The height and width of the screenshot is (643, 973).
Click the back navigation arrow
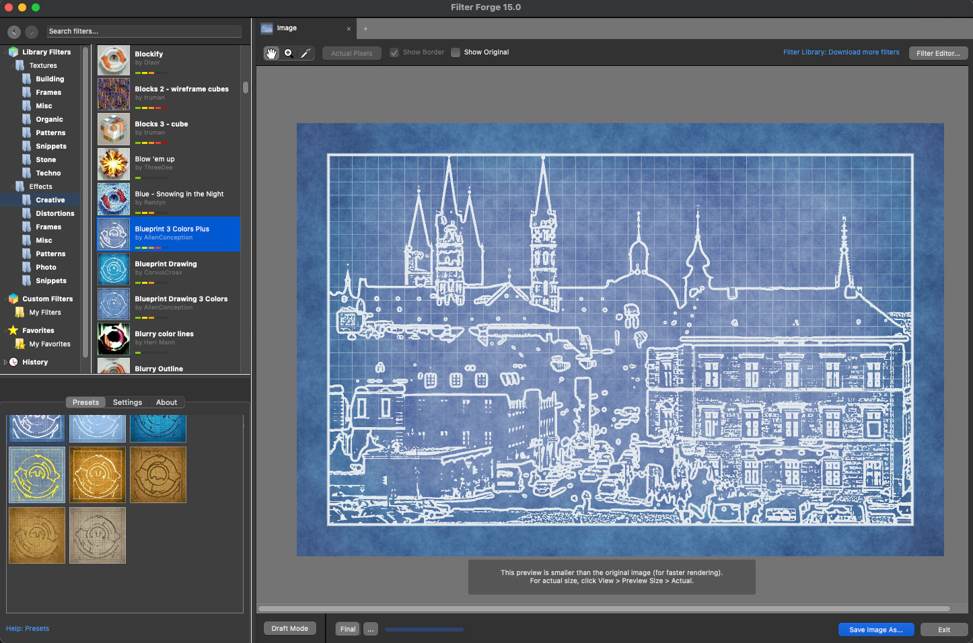[x=14, y=32]
